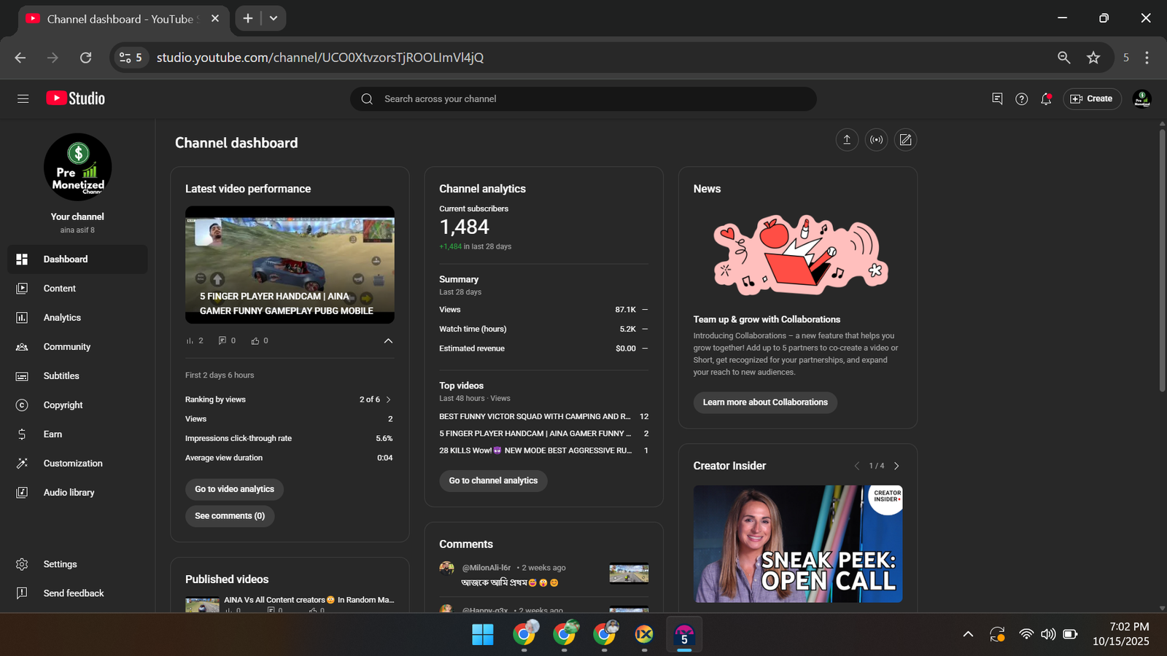Click the upload videos icon
The width and height of the screenshot is (1167, 656).
[x=847, y=140]
